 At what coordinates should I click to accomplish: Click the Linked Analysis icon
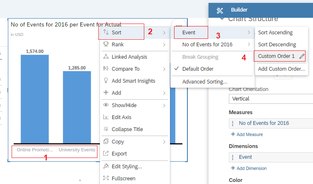point(106,57)
